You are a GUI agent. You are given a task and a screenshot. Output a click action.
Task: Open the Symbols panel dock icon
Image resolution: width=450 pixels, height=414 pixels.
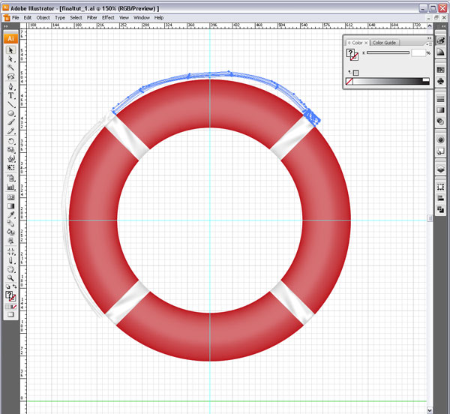click(x=440, y=81)
